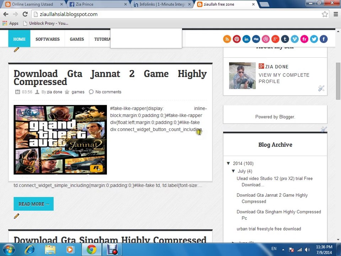Switch to Online Learning Ustaad tab

(33, 4)
